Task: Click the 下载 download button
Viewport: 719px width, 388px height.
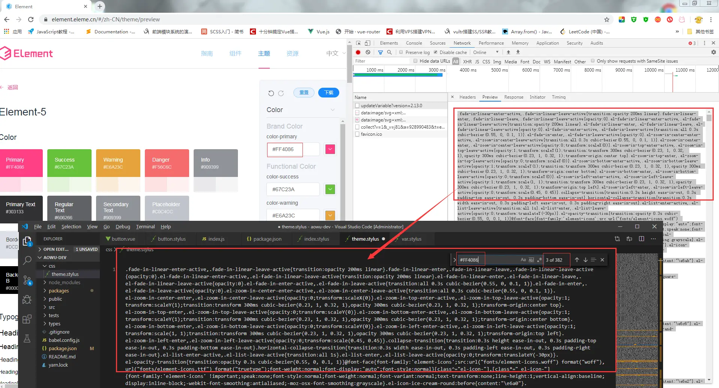Action: [329, 93]
